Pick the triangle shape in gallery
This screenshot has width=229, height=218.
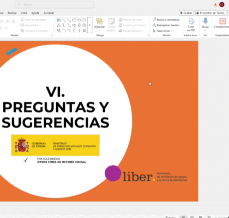pos(59,25)
